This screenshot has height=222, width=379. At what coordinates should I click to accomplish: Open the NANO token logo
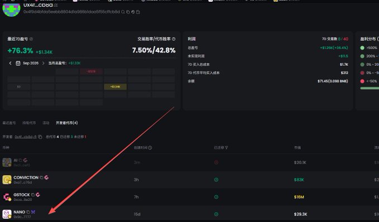(x=7, y=214)
